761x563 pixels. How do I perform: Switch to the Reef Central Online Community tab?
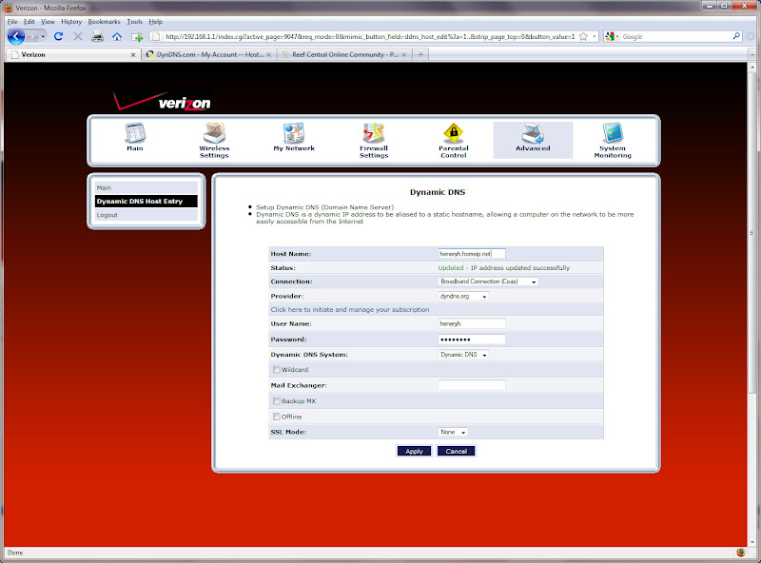(x=344, y=54)
